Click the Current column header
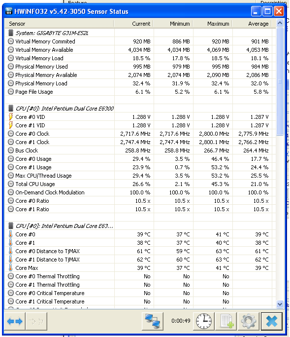The height and width of the screenshot is (337, 290). (133, 24)
